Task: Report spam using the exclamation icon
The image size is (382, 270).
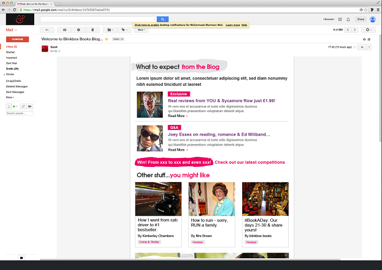Action: click(x=79, y=30)
